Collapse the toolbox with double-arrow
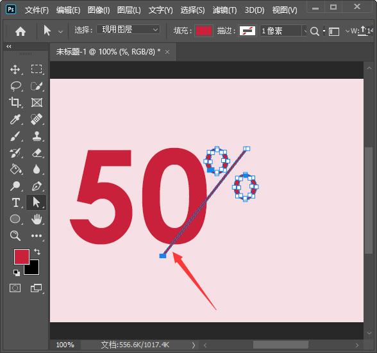 pyautogui.click(x=9, y=46)
